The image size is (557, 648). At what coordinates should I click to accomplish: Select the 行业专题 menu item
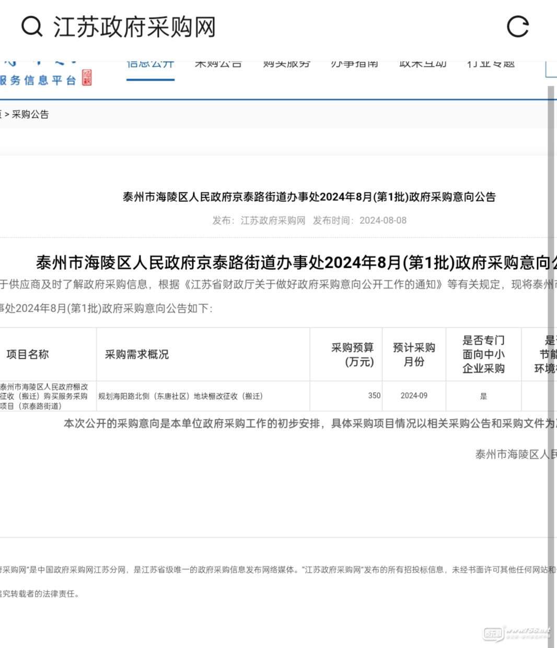click(x=491, y=65)
